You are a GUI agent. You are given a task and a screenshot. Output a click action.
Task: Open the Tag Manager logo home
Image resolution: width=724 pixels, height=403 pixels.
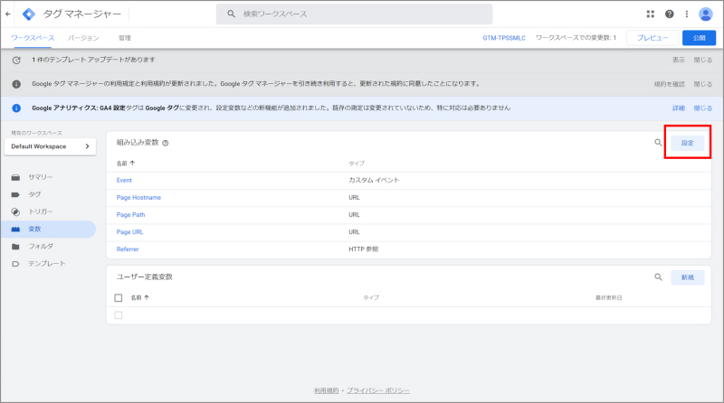29,14
